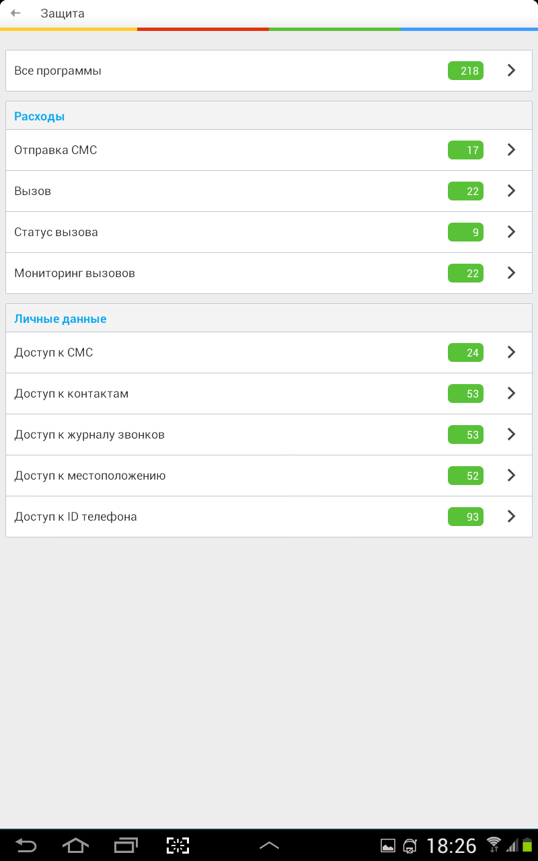Open the gallery notification icon
Image resolution: width=538 pixels, height=861 pixels.
point(388,846)
